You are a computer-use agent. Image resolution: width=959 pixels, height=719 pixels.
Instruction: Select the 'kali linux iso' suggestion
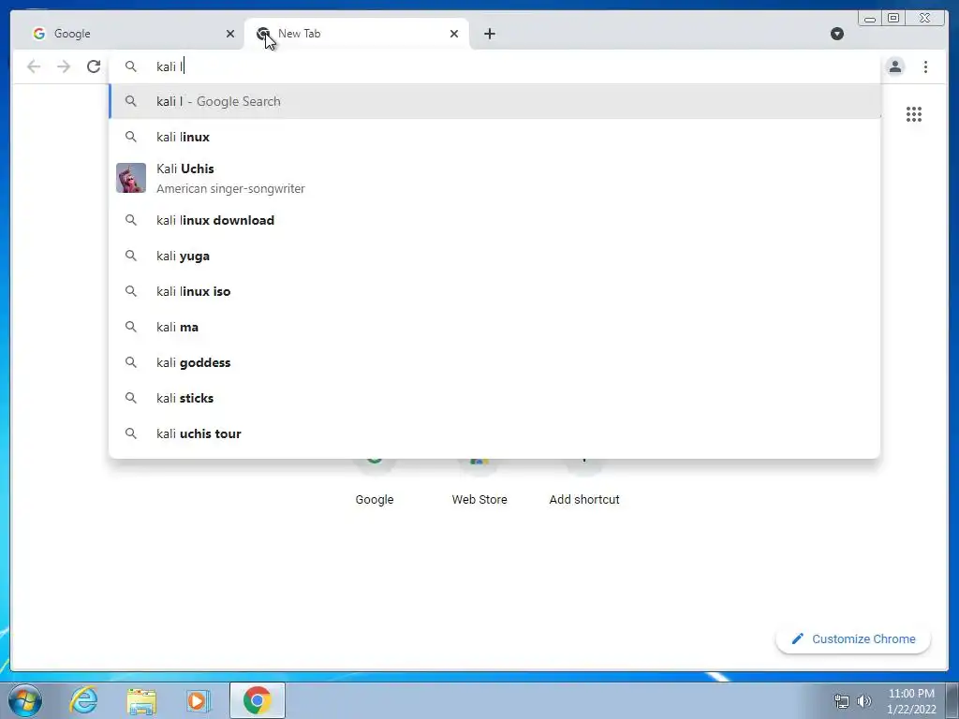[x=494, y=291]
